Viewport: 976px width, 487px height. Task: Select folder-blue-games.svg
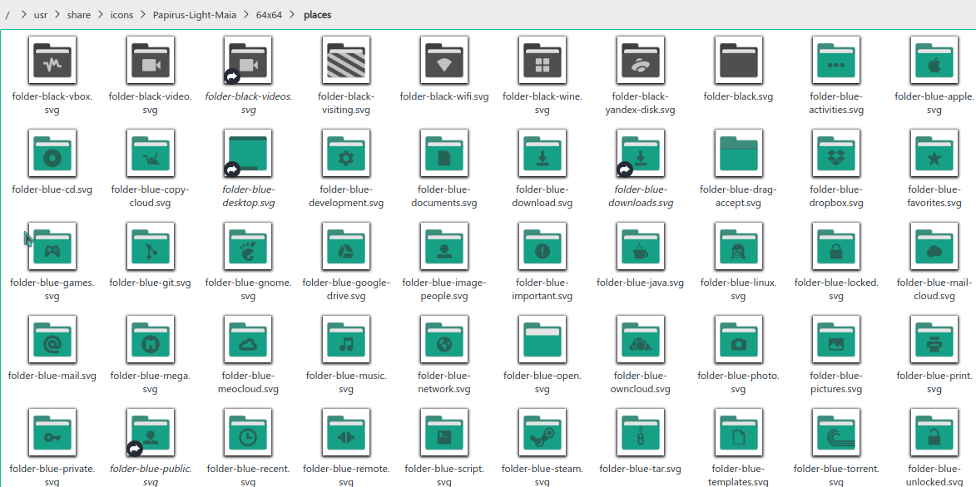pyautogui.click(x=52, y=246)
